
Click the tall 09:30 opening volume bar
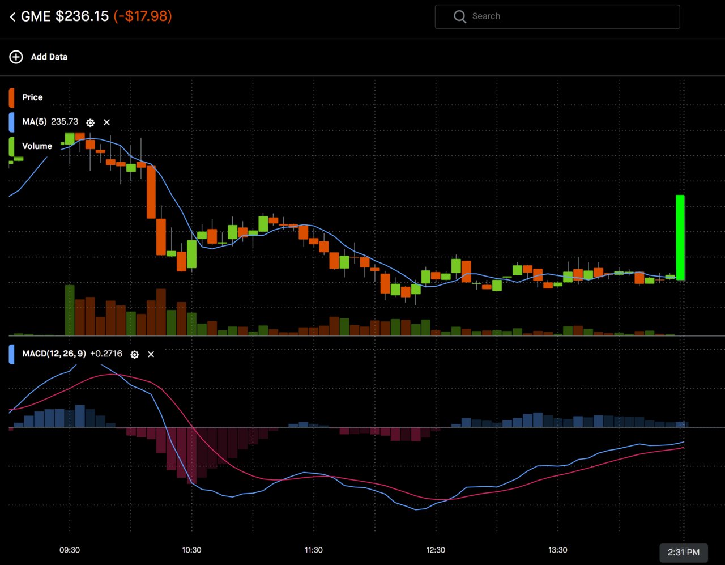pos(70,311)
